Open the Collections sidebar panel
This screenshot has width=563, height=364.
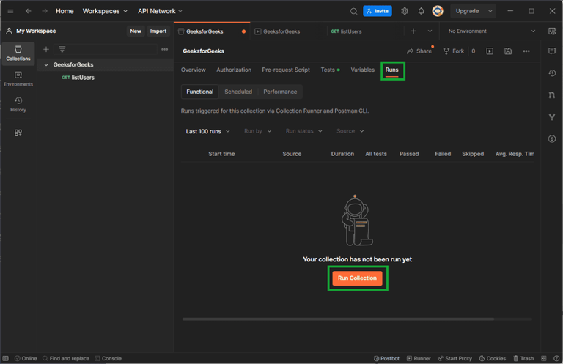coord(18,53)
